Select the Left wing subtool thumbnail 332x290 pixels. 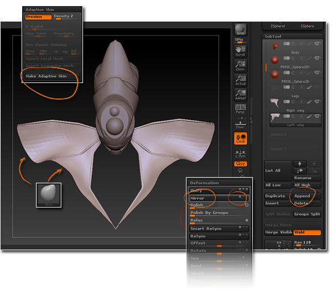[275, 118]
